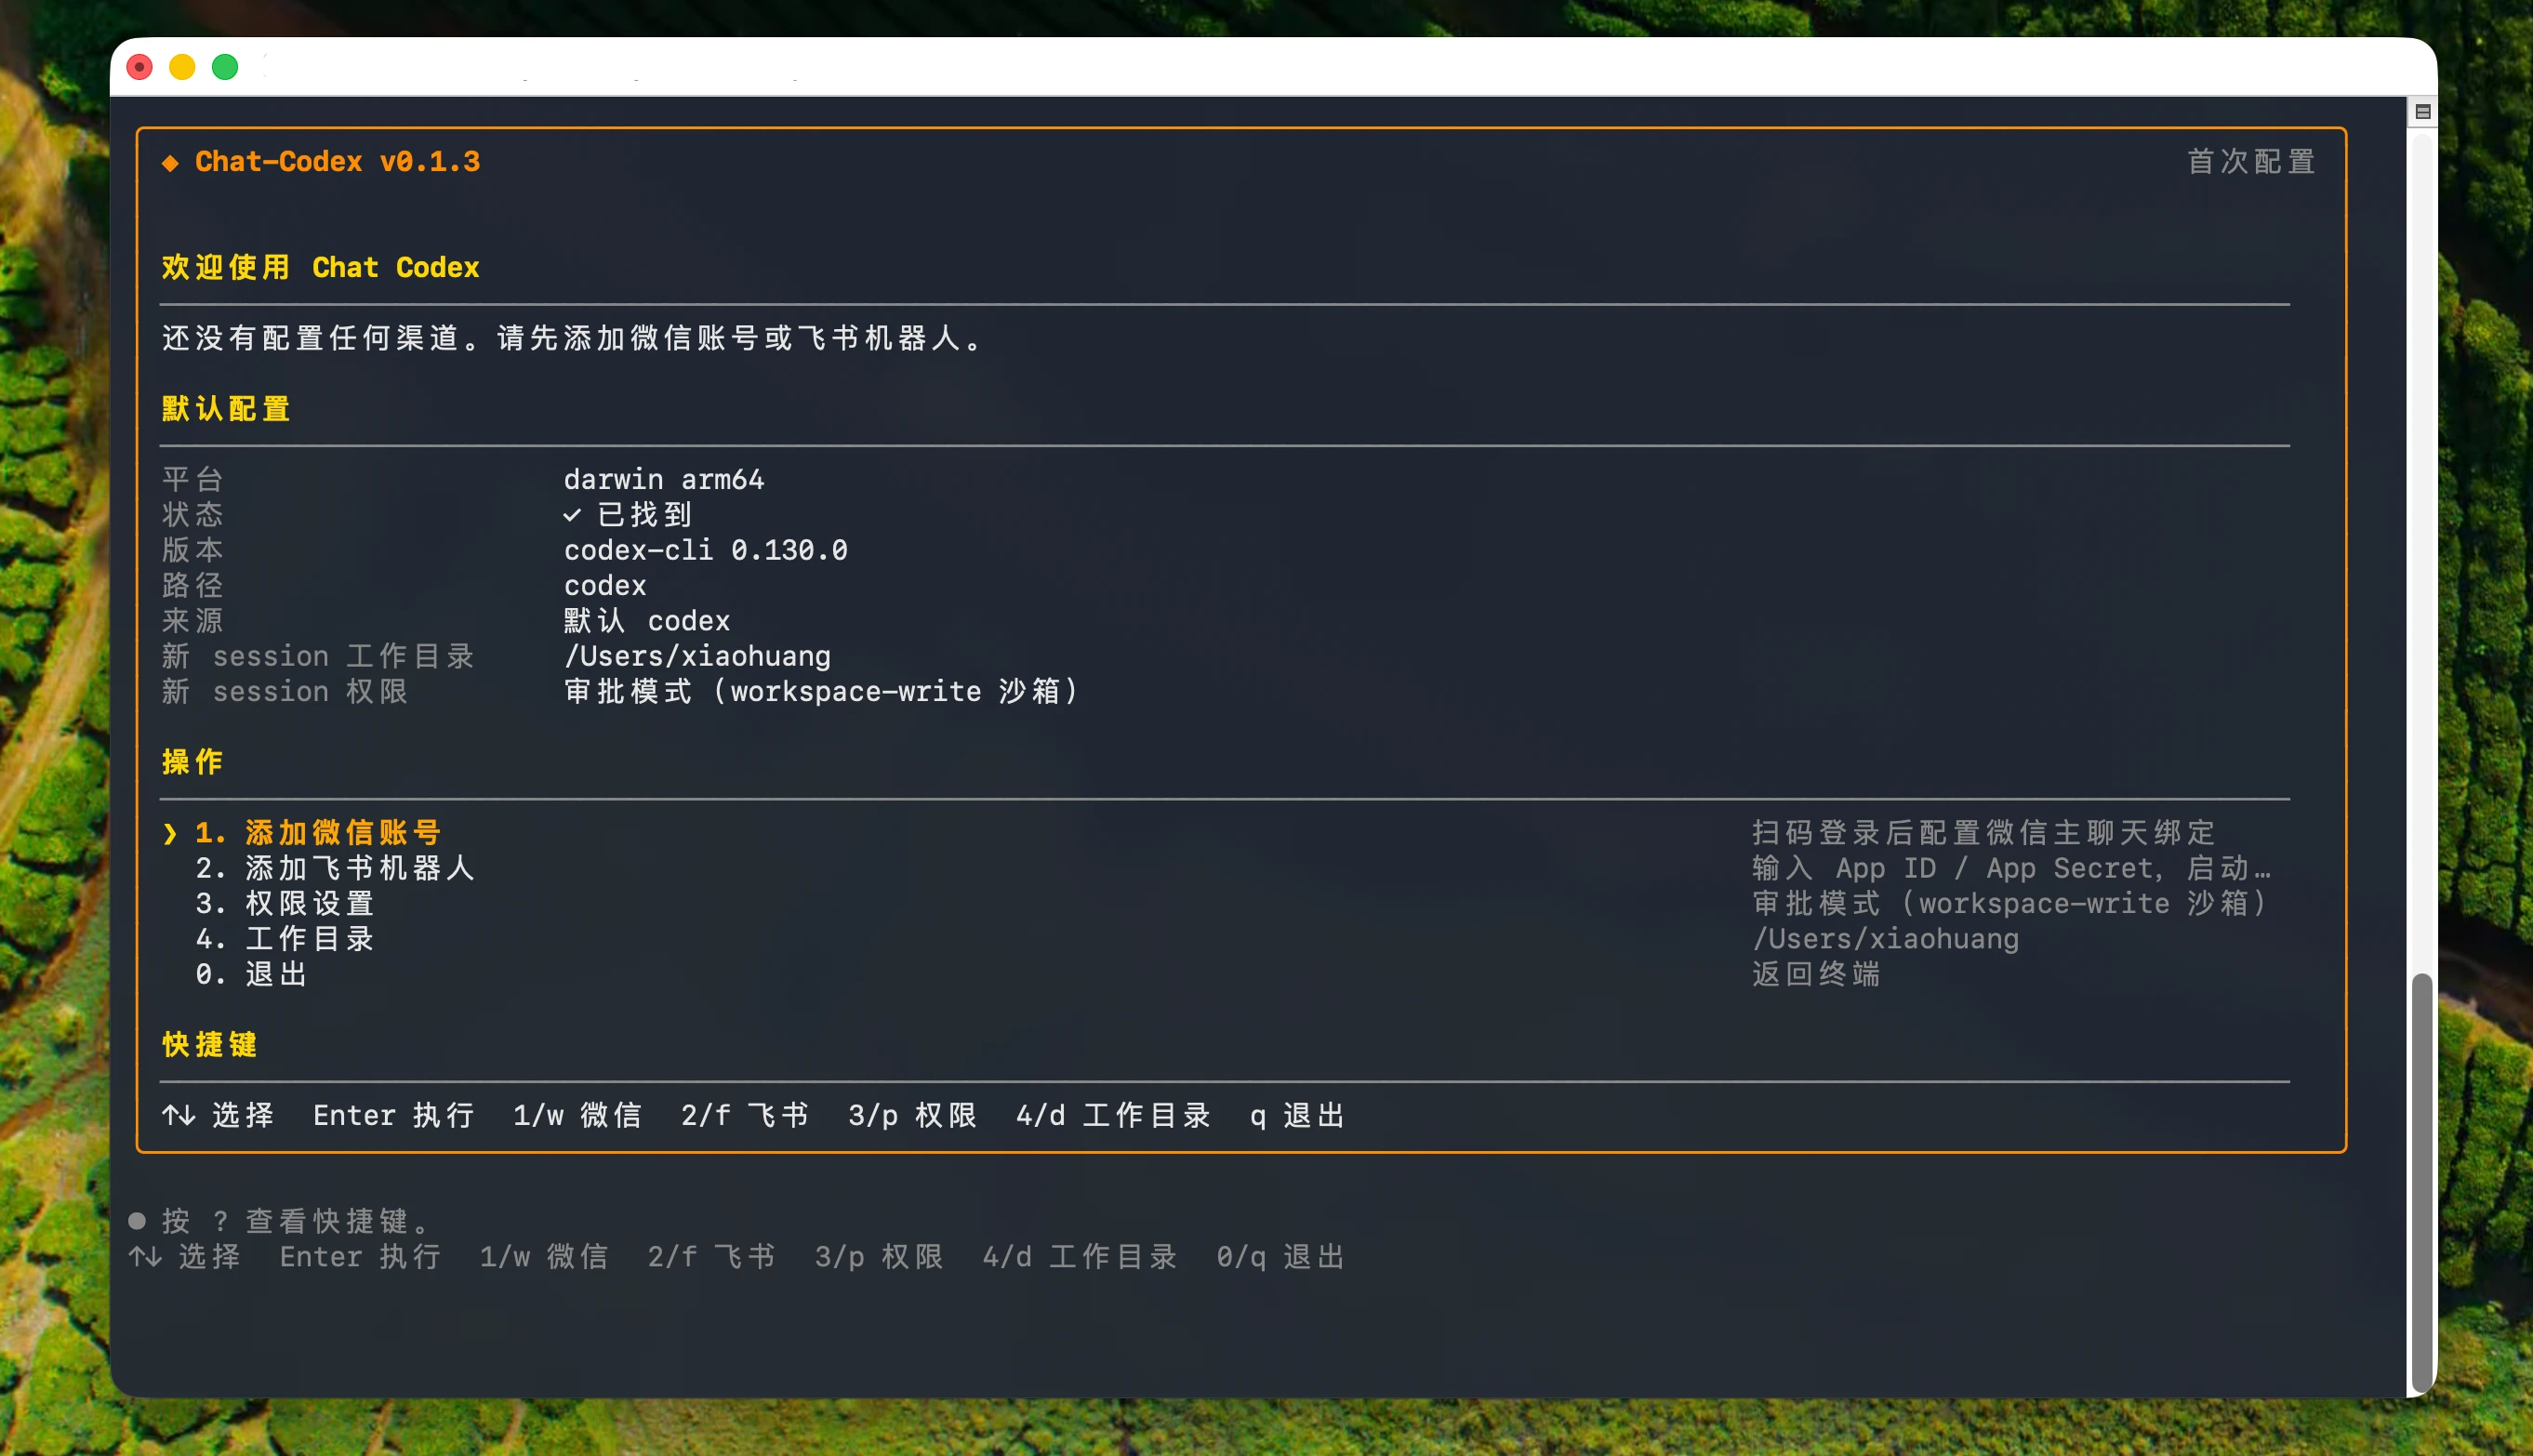This screenshot has height=1456, width=2533.
Task: Click the 路径 label
Action: [192, 586]
